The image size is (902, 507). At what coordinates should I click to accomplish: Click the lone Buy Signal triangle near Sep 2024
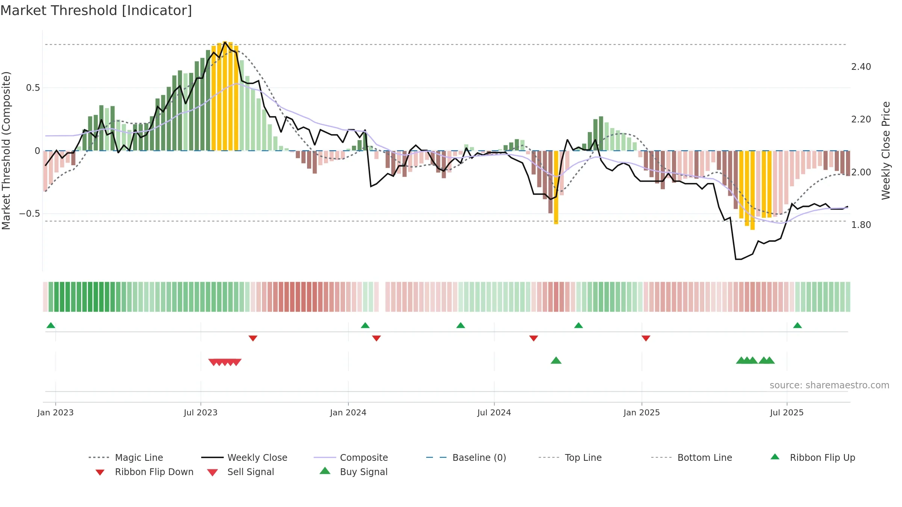point(556,361)
